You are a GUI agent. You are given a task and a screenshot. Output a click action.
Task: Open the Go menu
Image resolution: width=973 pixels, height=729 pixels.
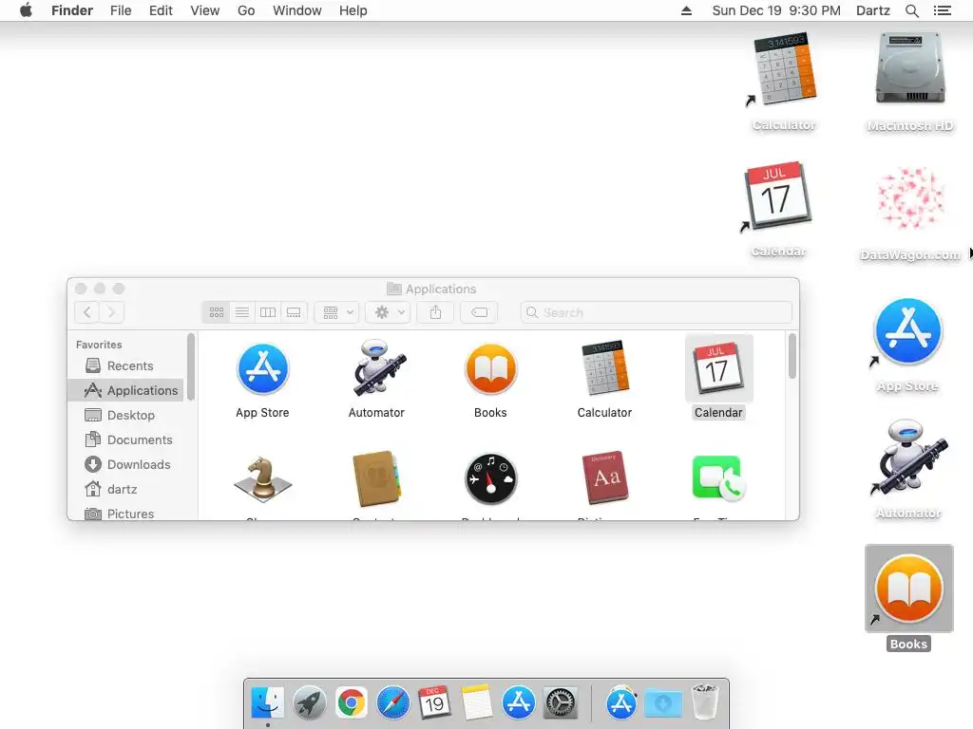pos(246,10)
